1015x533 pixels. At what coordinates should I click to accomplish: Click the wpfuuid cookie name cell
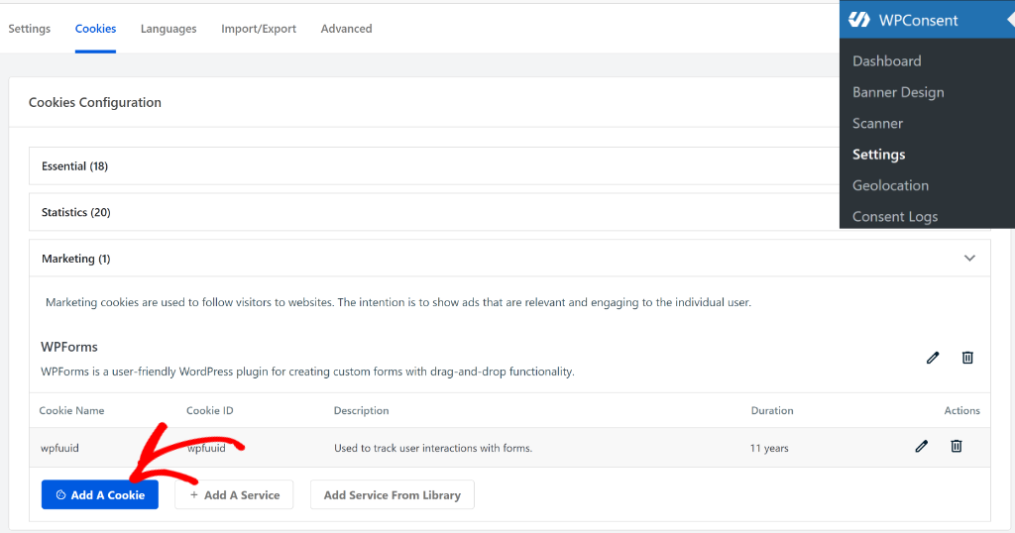pyautogui.click(x=59, y=448)
